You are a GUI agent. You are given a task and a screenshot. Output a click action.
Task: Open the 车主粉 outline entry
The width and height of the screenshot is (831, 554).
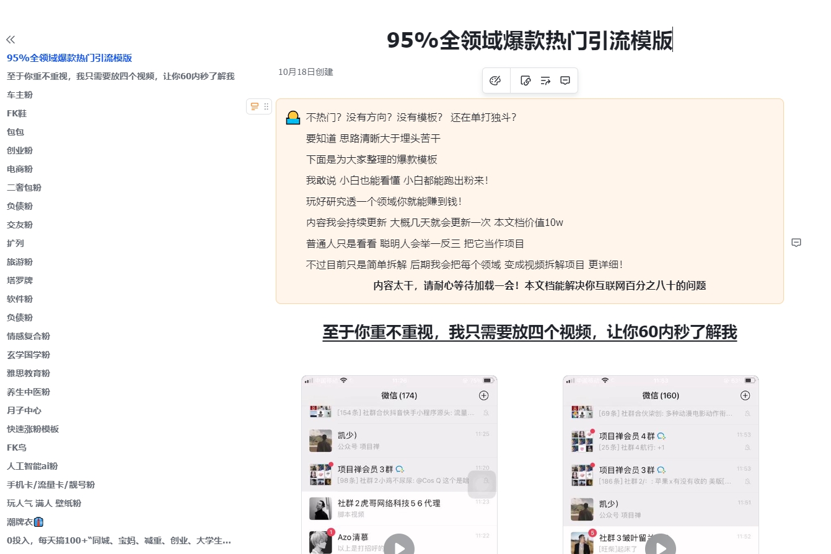click(x=20, y=95)
